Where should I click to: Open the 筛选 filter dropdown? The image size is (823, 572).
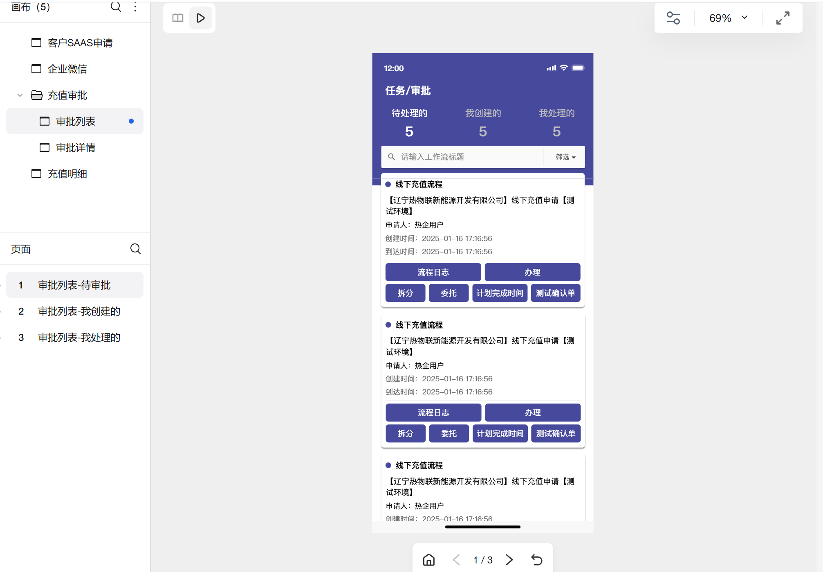coord(564,157)
